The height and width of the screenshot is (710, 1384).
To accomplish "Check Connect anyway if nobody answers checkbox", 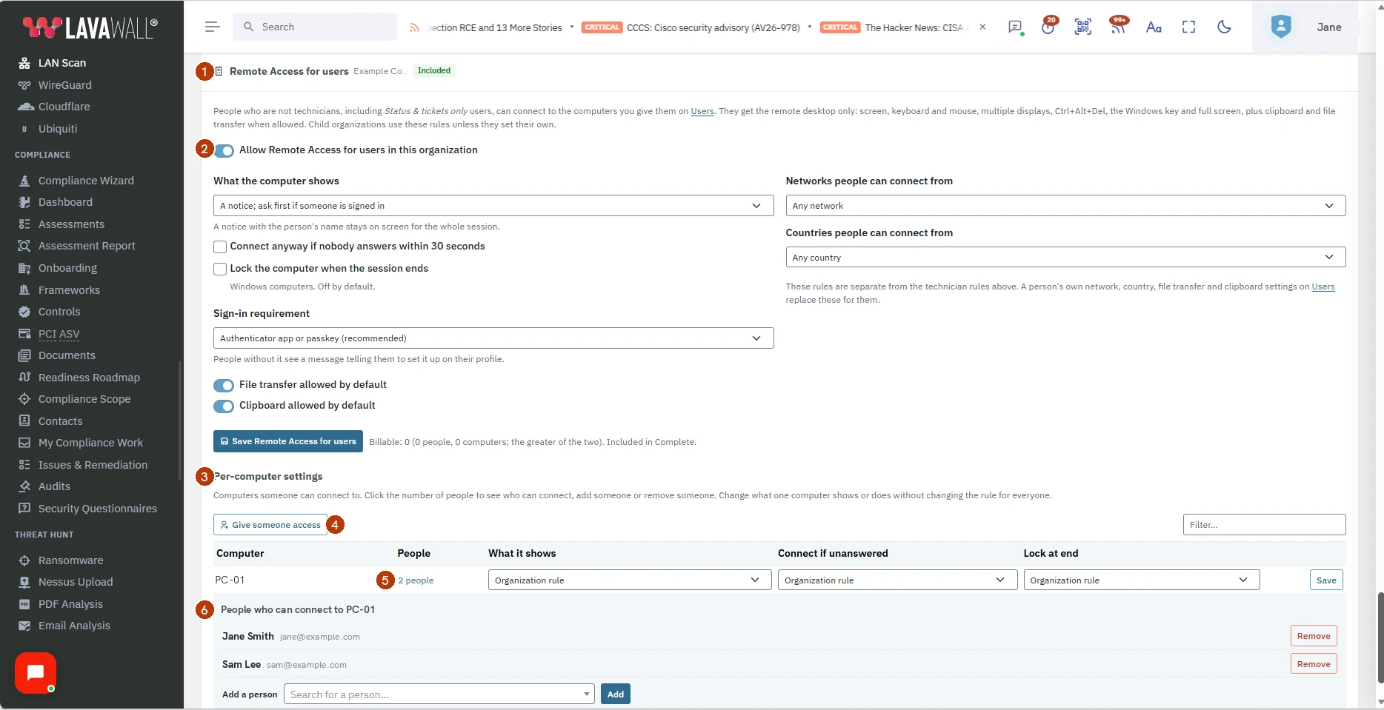I will coord(220,247).
